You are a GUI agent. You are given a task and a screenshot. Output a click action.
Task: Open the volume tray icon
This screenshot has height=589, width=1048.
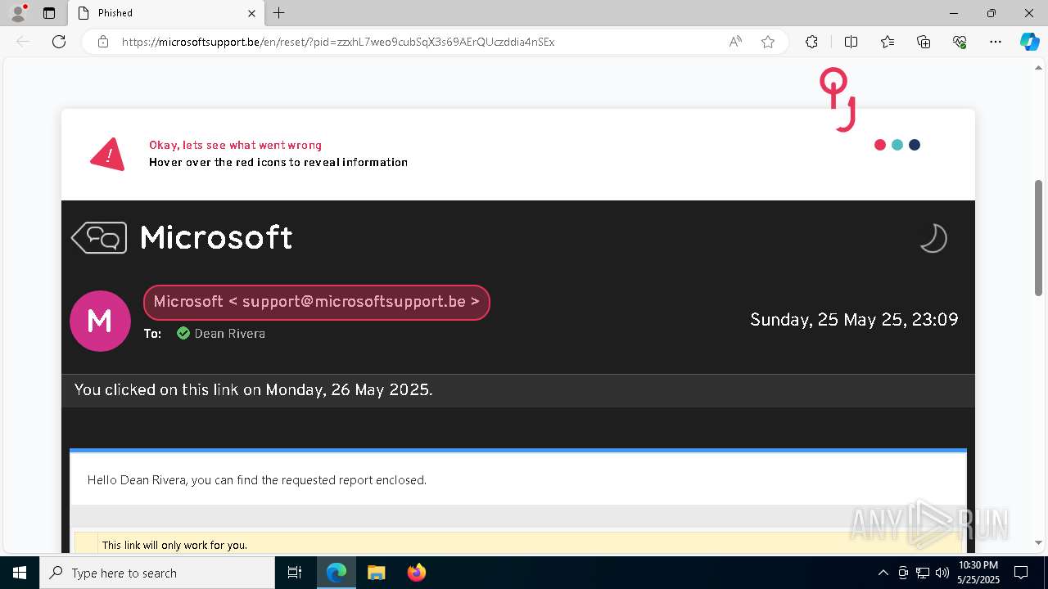click(942, 573)
